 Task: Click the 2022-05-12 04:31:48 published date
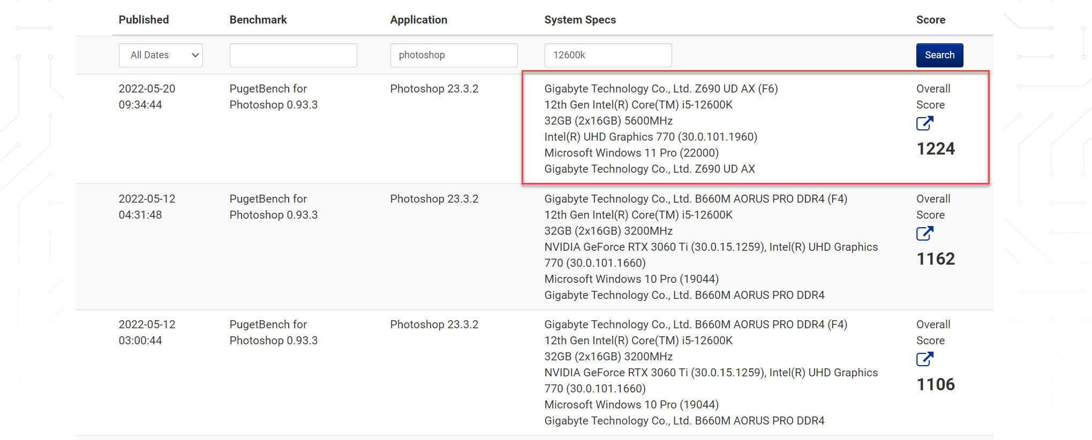tap(147, 207)
